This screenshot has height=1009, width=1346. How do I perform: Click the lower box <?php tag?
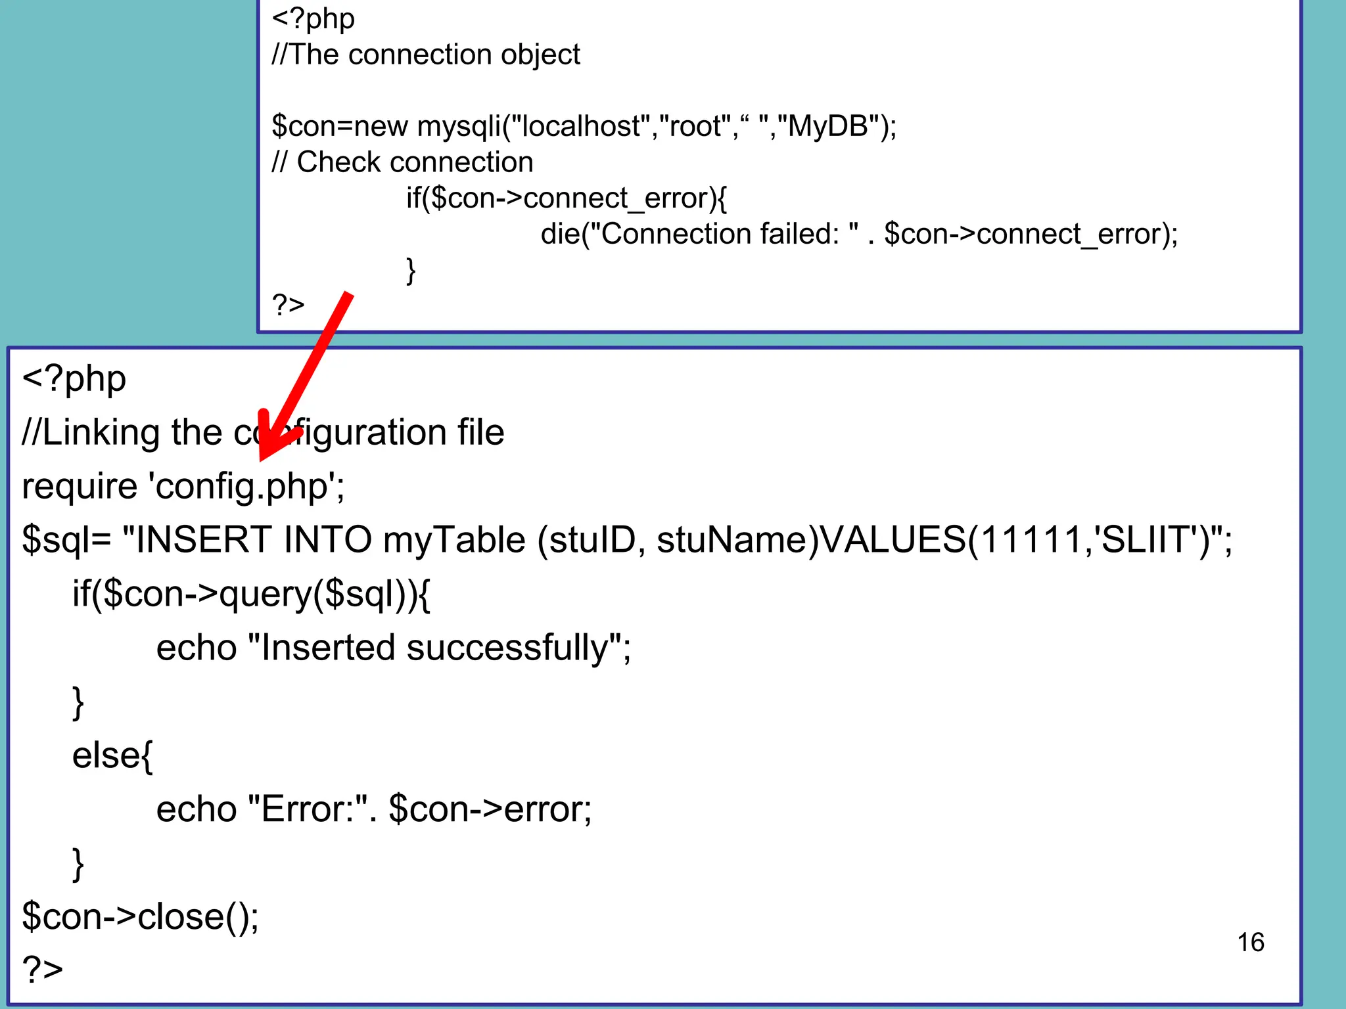(x=74, y=379)
